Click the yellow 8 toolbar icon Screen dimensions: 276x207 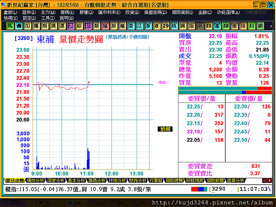tap(157, 26)
